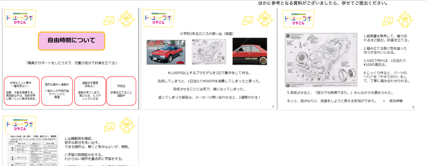The width and height of the screenshot is (426, 166).
Task: Click the ドーユー☆ラボ logo on the 出題範囲を確認 slide
Action: coord(20,125)
